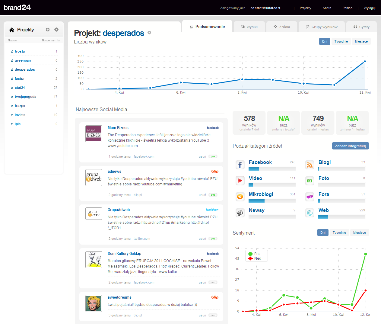Open Mam Biznes avatar thumbnail
The width and height of the screenshot is (381, 324).
(x=94, y=134)
